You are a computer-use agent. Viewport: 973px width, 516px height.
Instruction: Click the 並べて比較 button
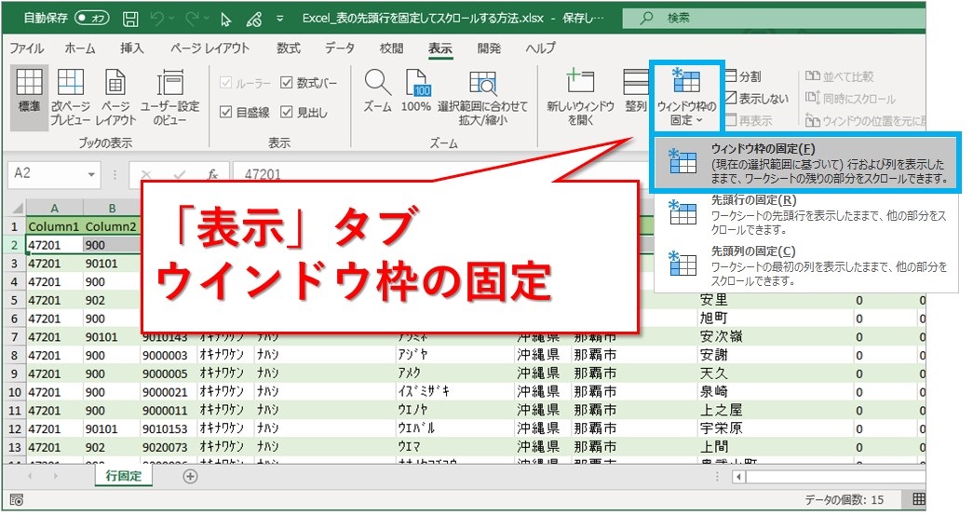pos(839,76)
